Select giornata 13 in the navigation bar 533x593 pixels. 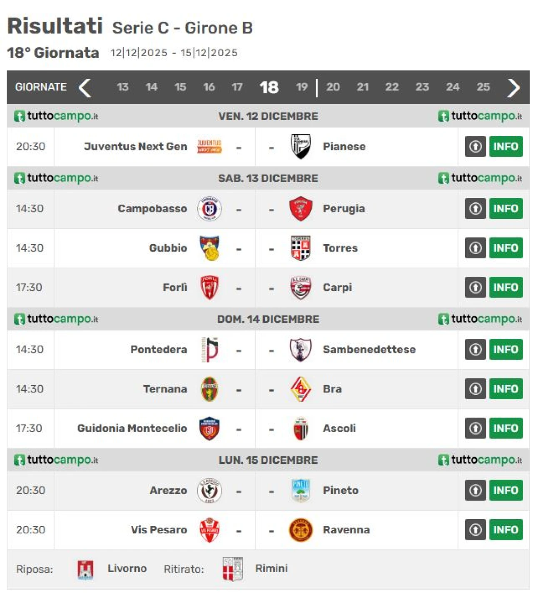(x=122, y=87)
